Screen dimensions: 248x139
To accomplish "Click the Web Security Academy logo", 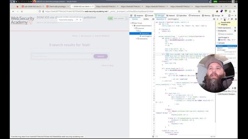I will (22, 20).
